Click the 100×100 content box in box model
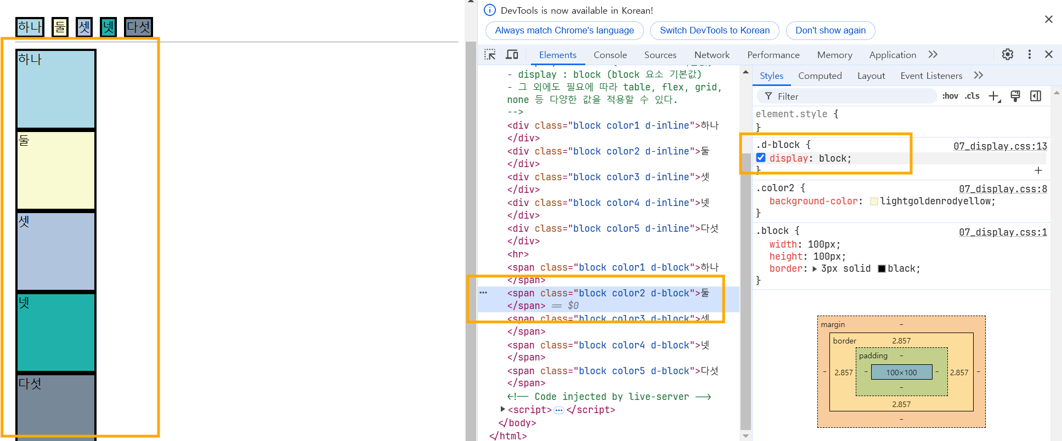The image size is (1062, 441). 901,373
